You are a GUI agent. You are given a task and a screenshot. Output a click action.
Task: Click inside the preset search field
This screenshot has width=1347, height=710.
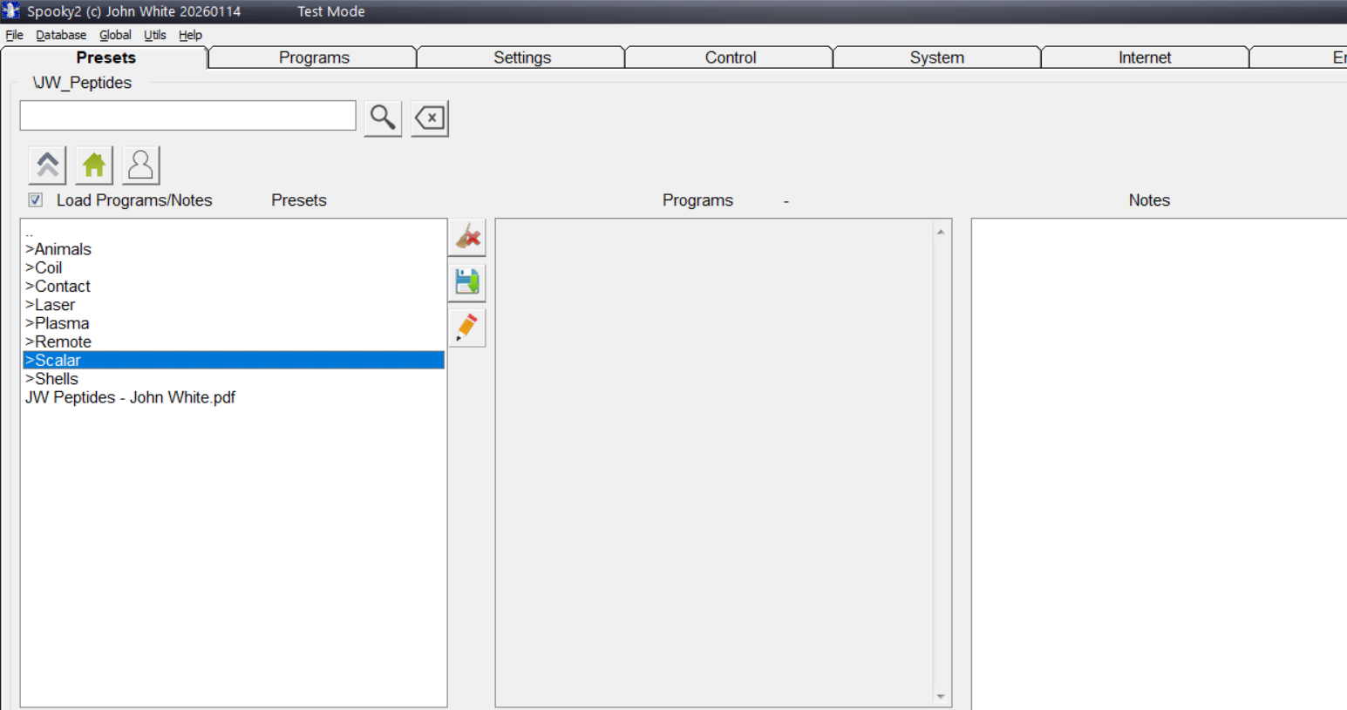point(187,115)
